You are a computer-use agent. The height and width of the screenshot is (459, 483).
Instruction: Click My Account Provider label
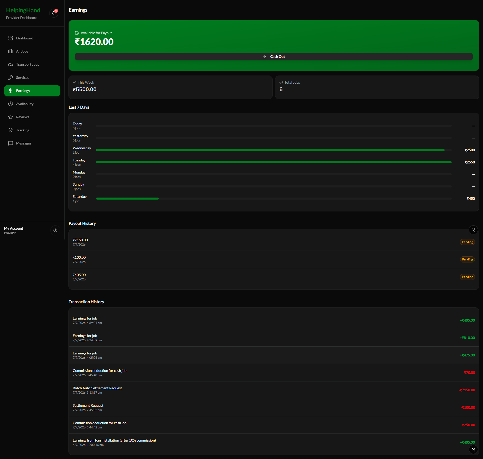pos(14,230)
